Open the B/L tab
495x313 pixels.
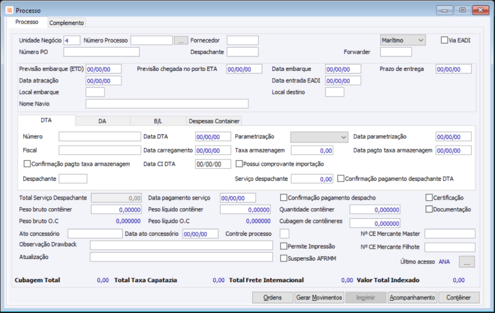[158, 121]
